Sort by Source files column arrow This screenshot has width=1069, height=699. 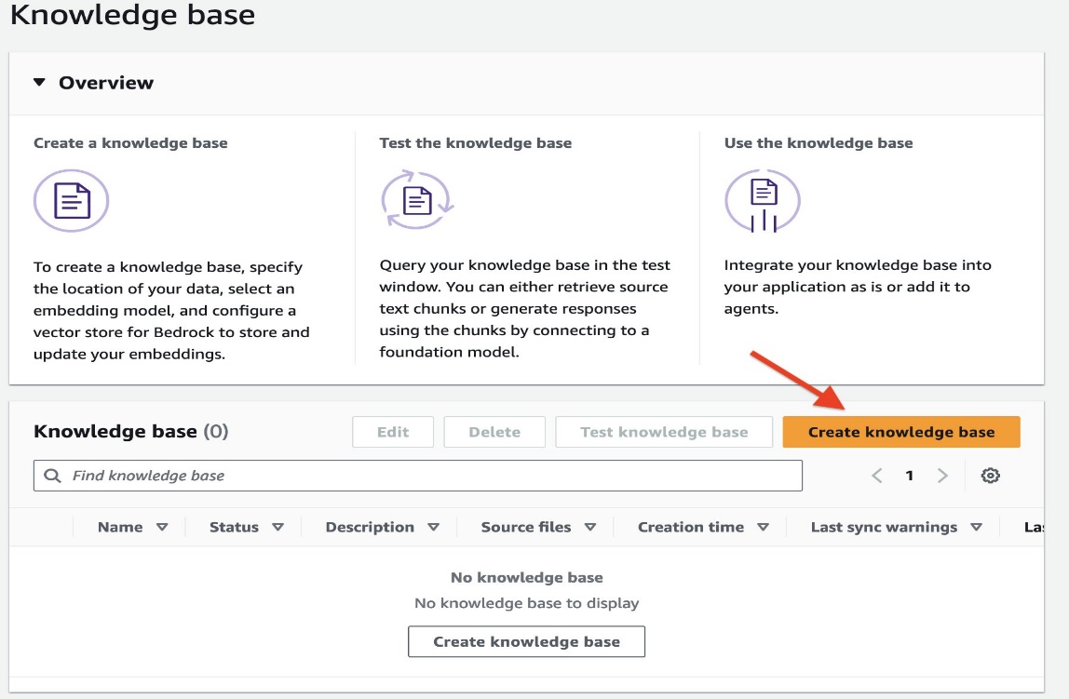tap(590, 528)
